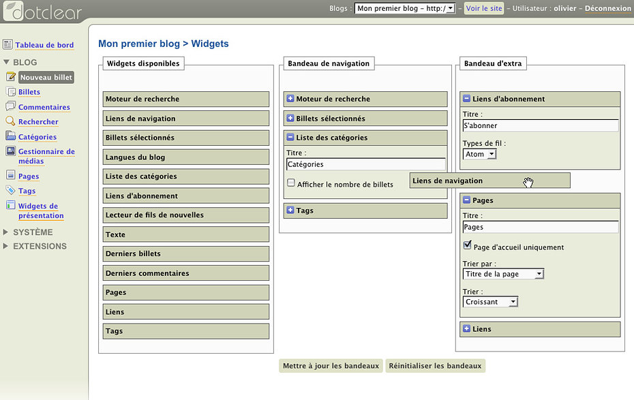The width and height of the screenshot is (634, 400).
Task: Click the Widgets de présentation icon
Action: coord(10,206)
